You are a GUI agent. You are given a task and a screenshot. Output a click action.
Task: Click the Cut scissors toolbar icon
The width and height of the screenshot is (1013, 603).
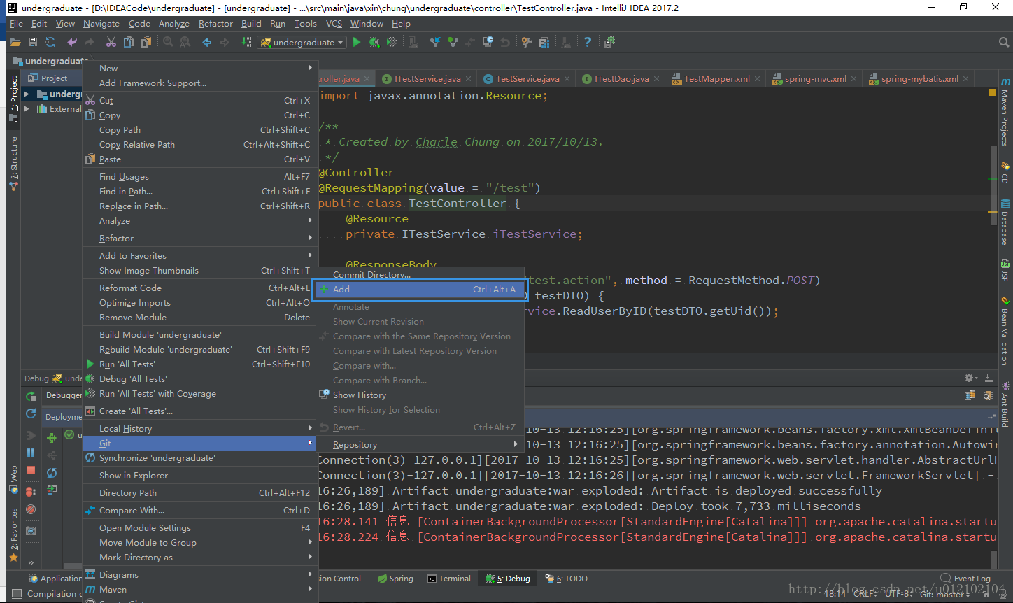coord(111,43)
